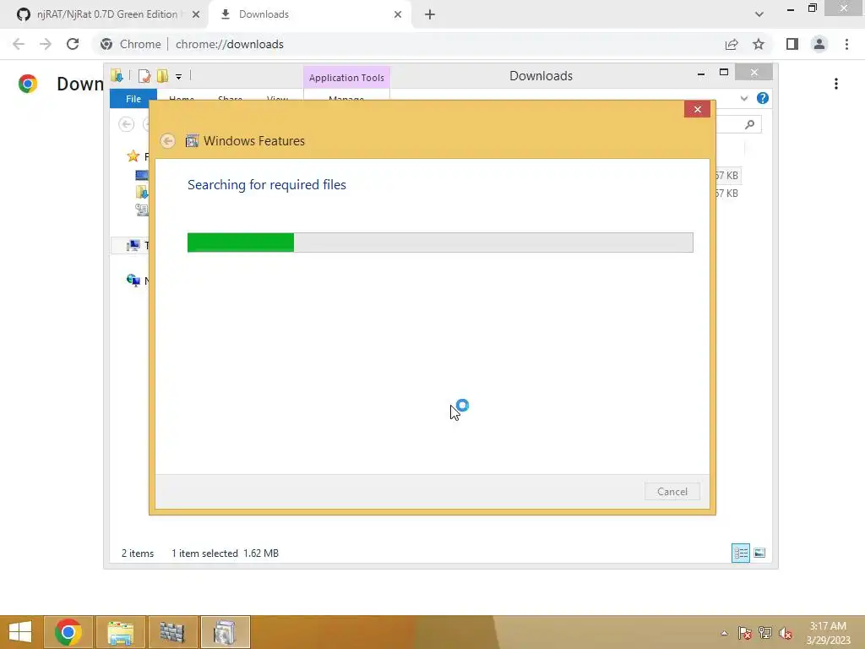The image size is (865, 649).
Task: Click the network tray icon
Action: [765, 633]
